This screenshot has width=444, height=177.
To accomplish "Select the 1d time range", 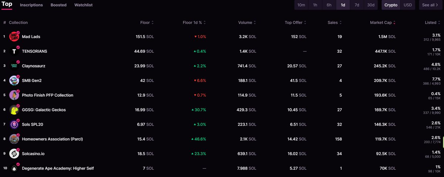I will 343,5.
